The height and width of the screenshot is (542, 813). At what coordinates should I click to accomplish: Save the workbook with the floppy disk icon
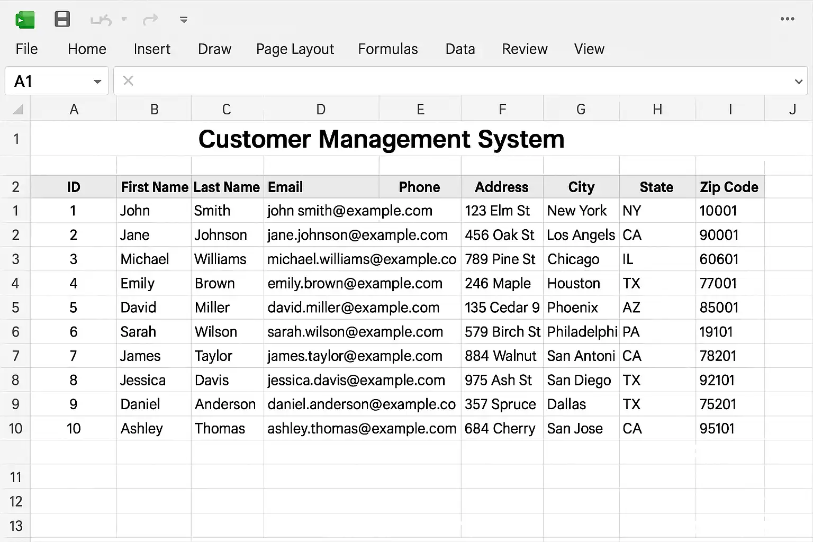tap(62, 20)
